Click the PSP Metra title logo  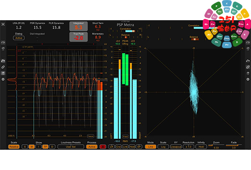[125, 25]
